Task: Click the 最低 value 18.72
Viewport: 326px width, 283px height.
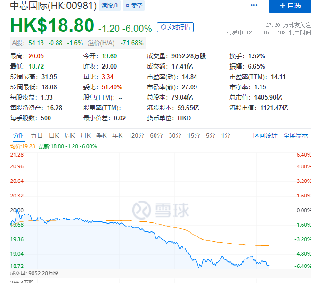Action: [36, 66]
